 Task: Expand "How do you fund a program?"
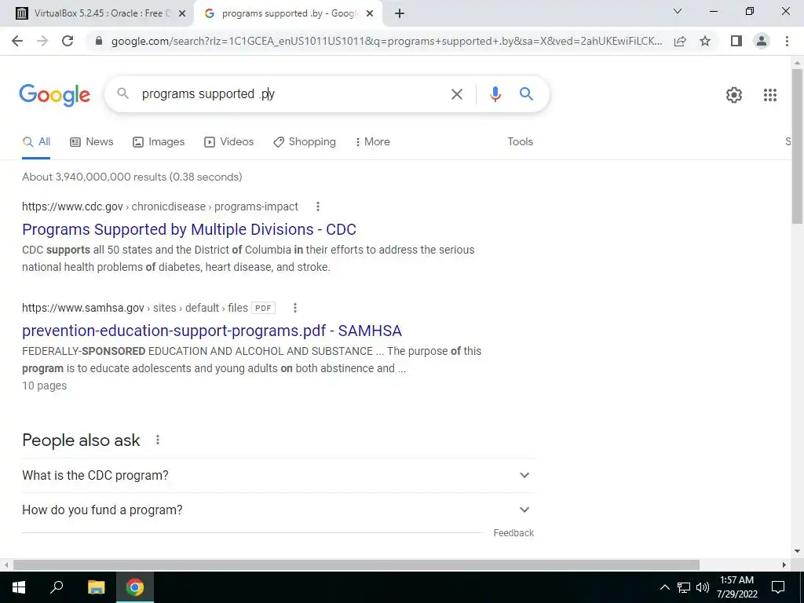point(277,510)
